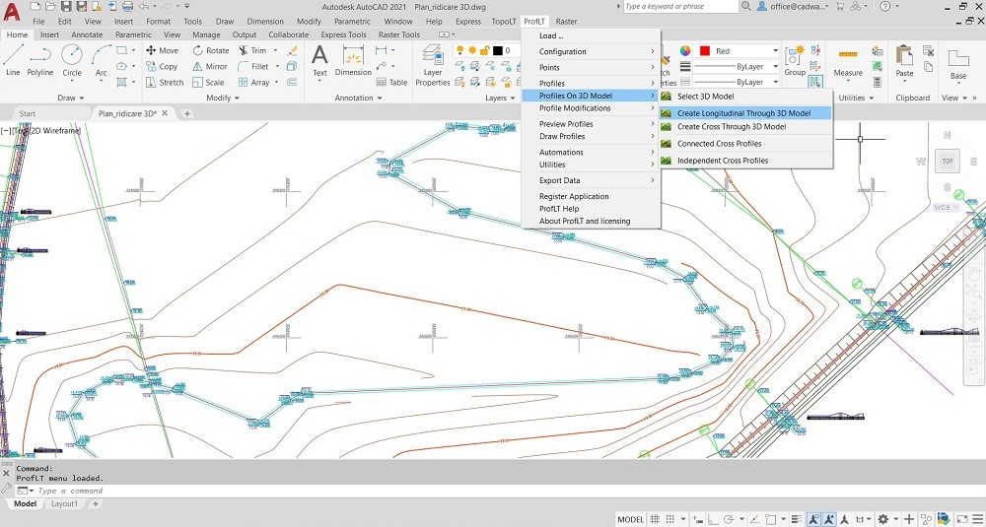Click the application menu A logo
The width and height of the screenshot is (986, 527).
(x=11, y=13)
